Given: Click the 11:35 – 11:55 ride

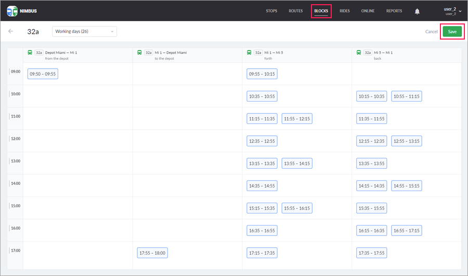Looking at the screenshot, I should pos(372,119).
